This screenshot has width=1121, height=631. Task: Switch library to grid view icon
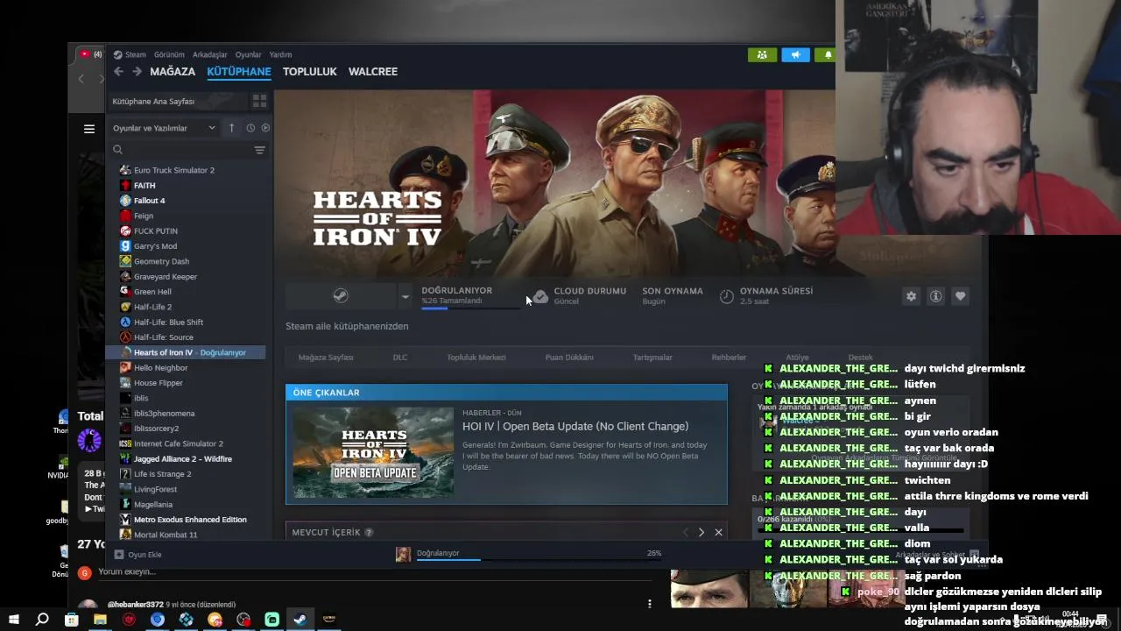coord(259,101)
